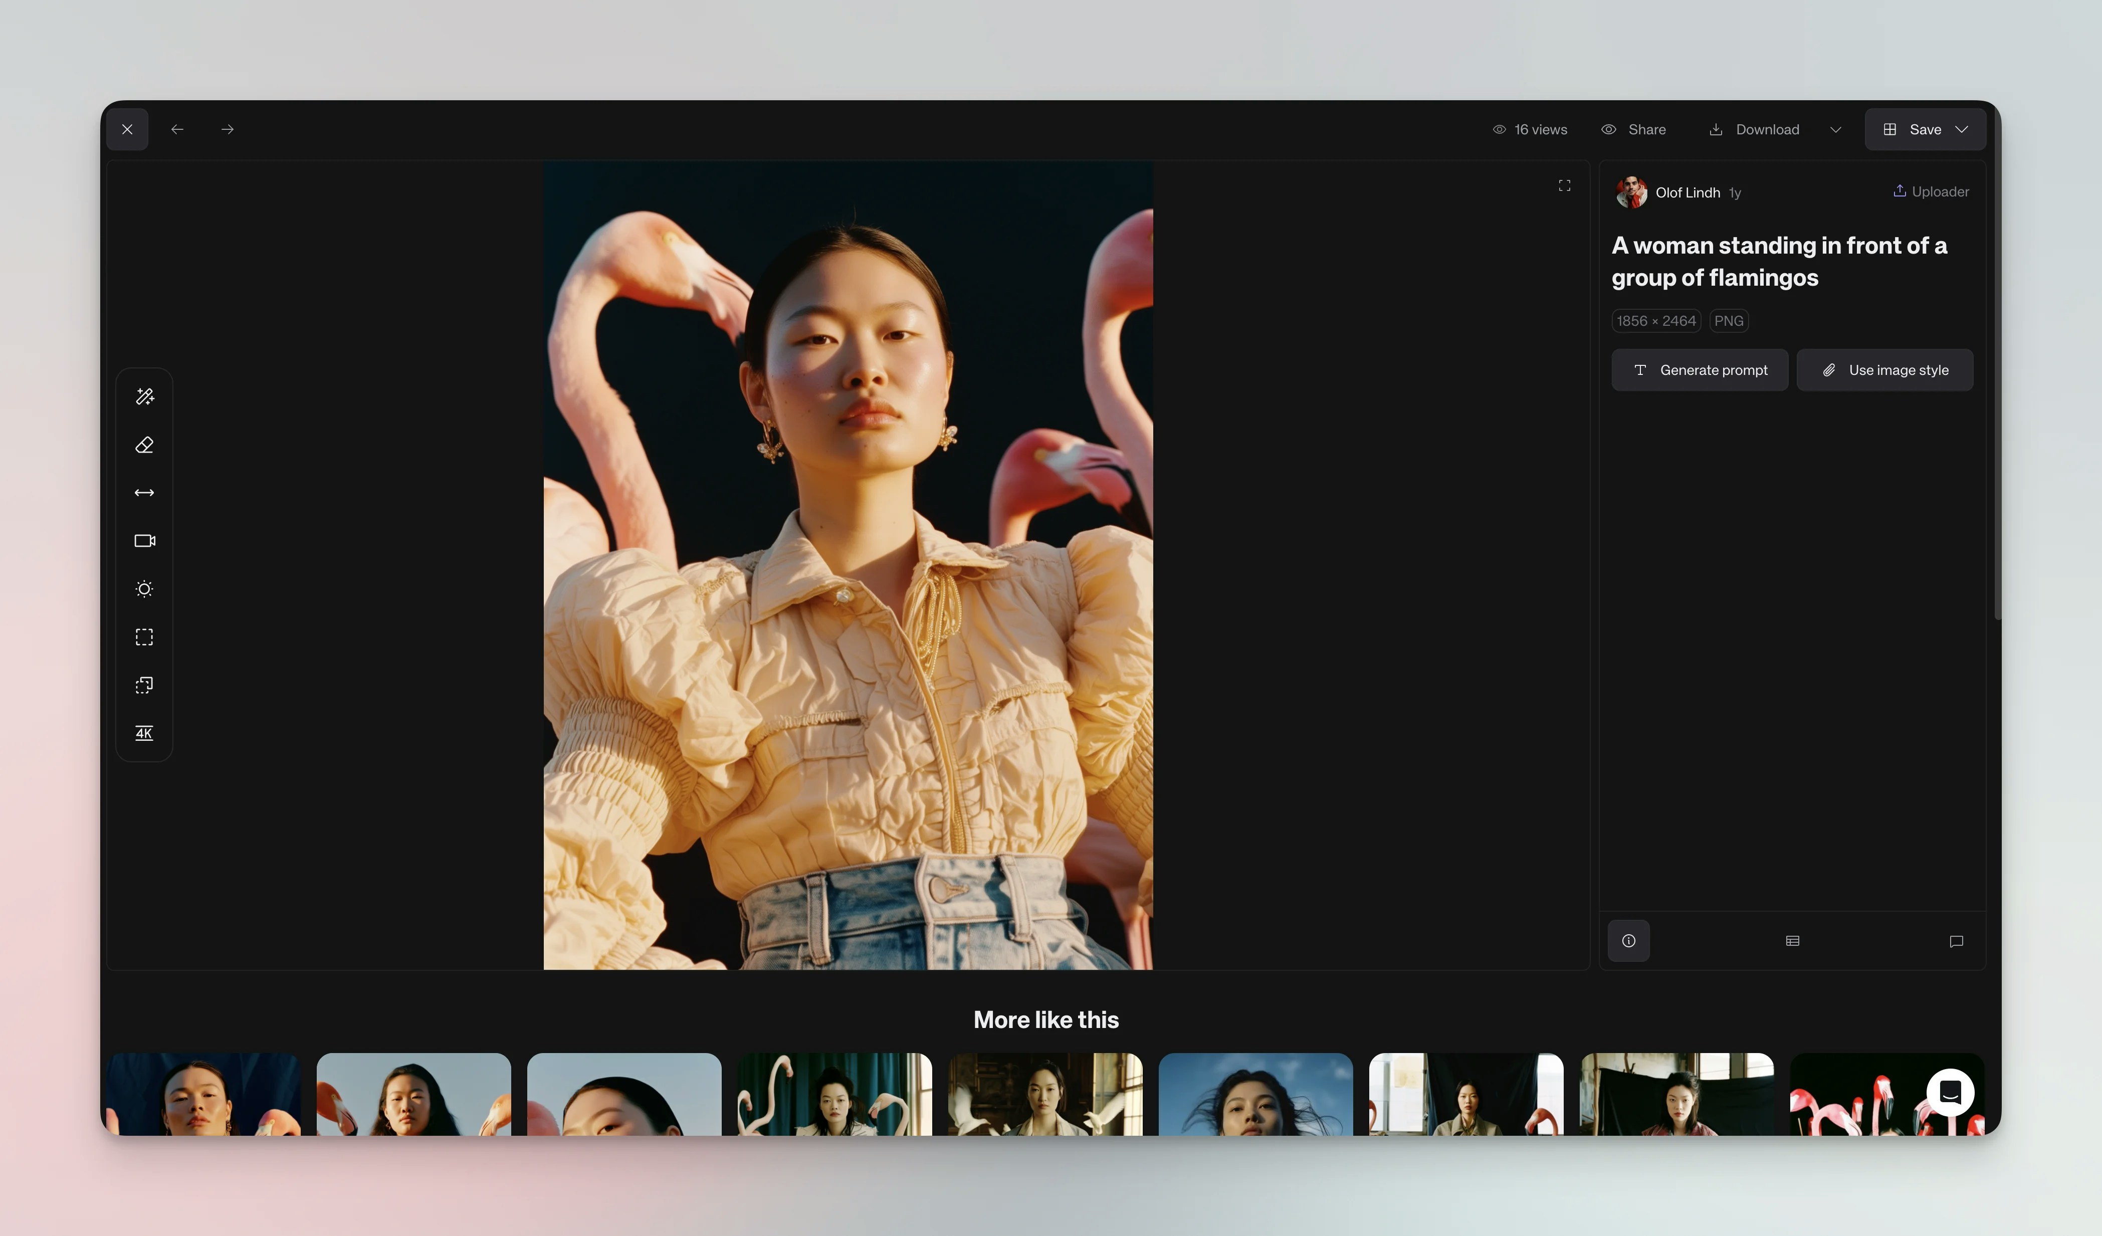Select the dashed square selection tool
The height and width of the screenshot is (1236, 2102).
click(x=144, y=637)
